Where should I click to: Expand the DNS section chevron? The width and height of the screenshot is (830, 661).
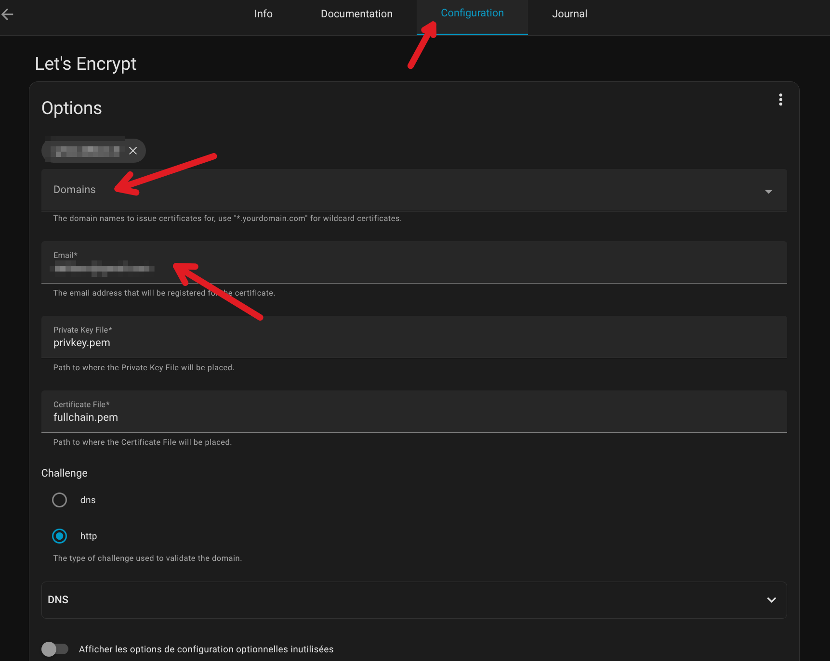(771, 600)
